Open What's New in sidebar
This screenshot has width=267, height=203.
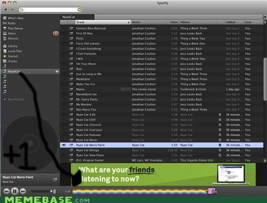click(x=15, y=18)
